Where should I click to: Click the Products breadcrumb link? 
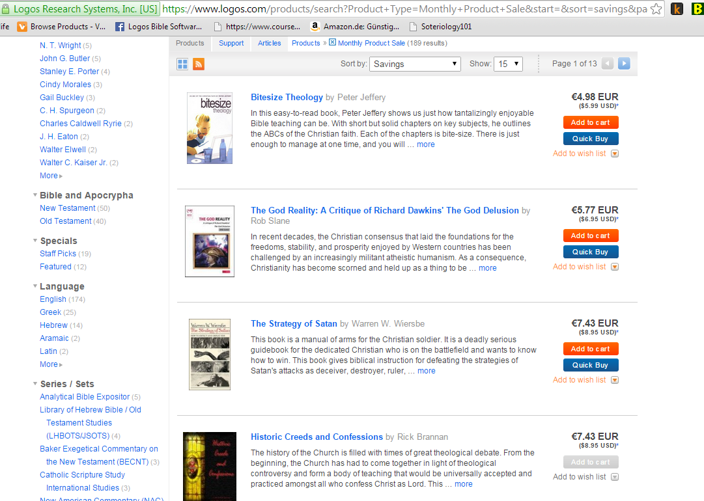coord(305,43)
